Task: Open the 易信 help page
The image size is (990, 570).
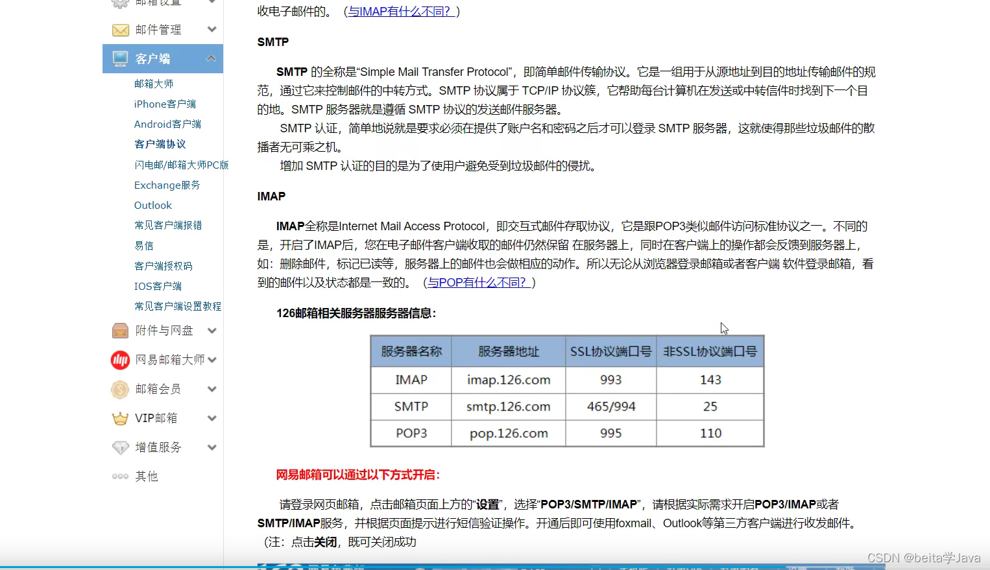Action: [x=144, y=246]
